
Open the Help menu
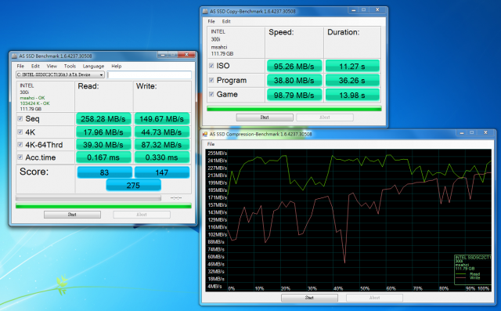tap(117, 66)
